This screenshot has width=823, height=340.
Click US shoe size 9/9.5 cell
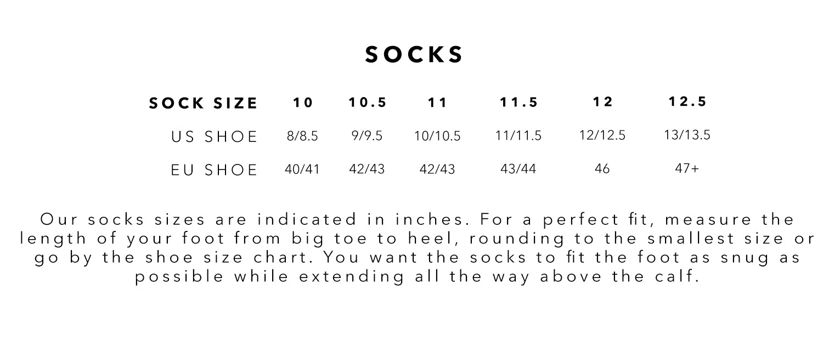[367, 137]
